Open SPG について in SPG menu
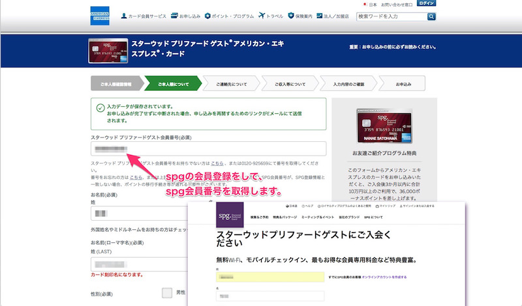 click(373, 217)
